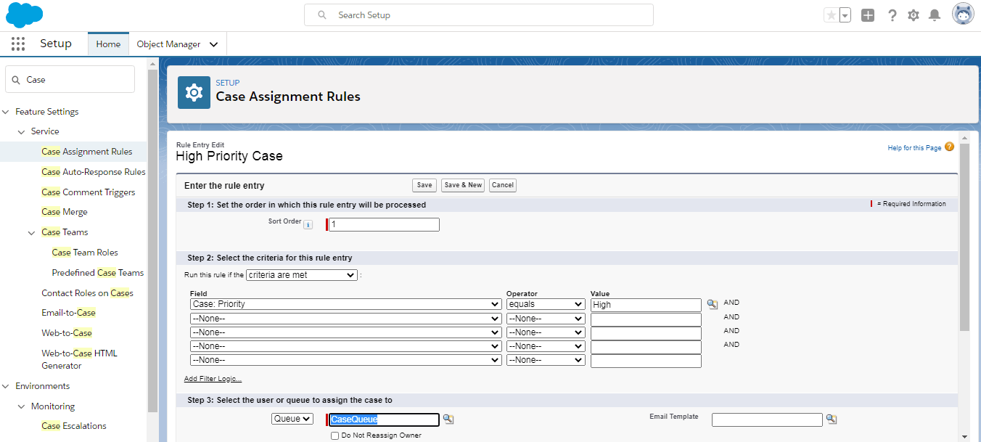Click the Favorites star icon
The height and width of the screenshot is (442, 981).
pyautogui.click(x=831, y=15)
